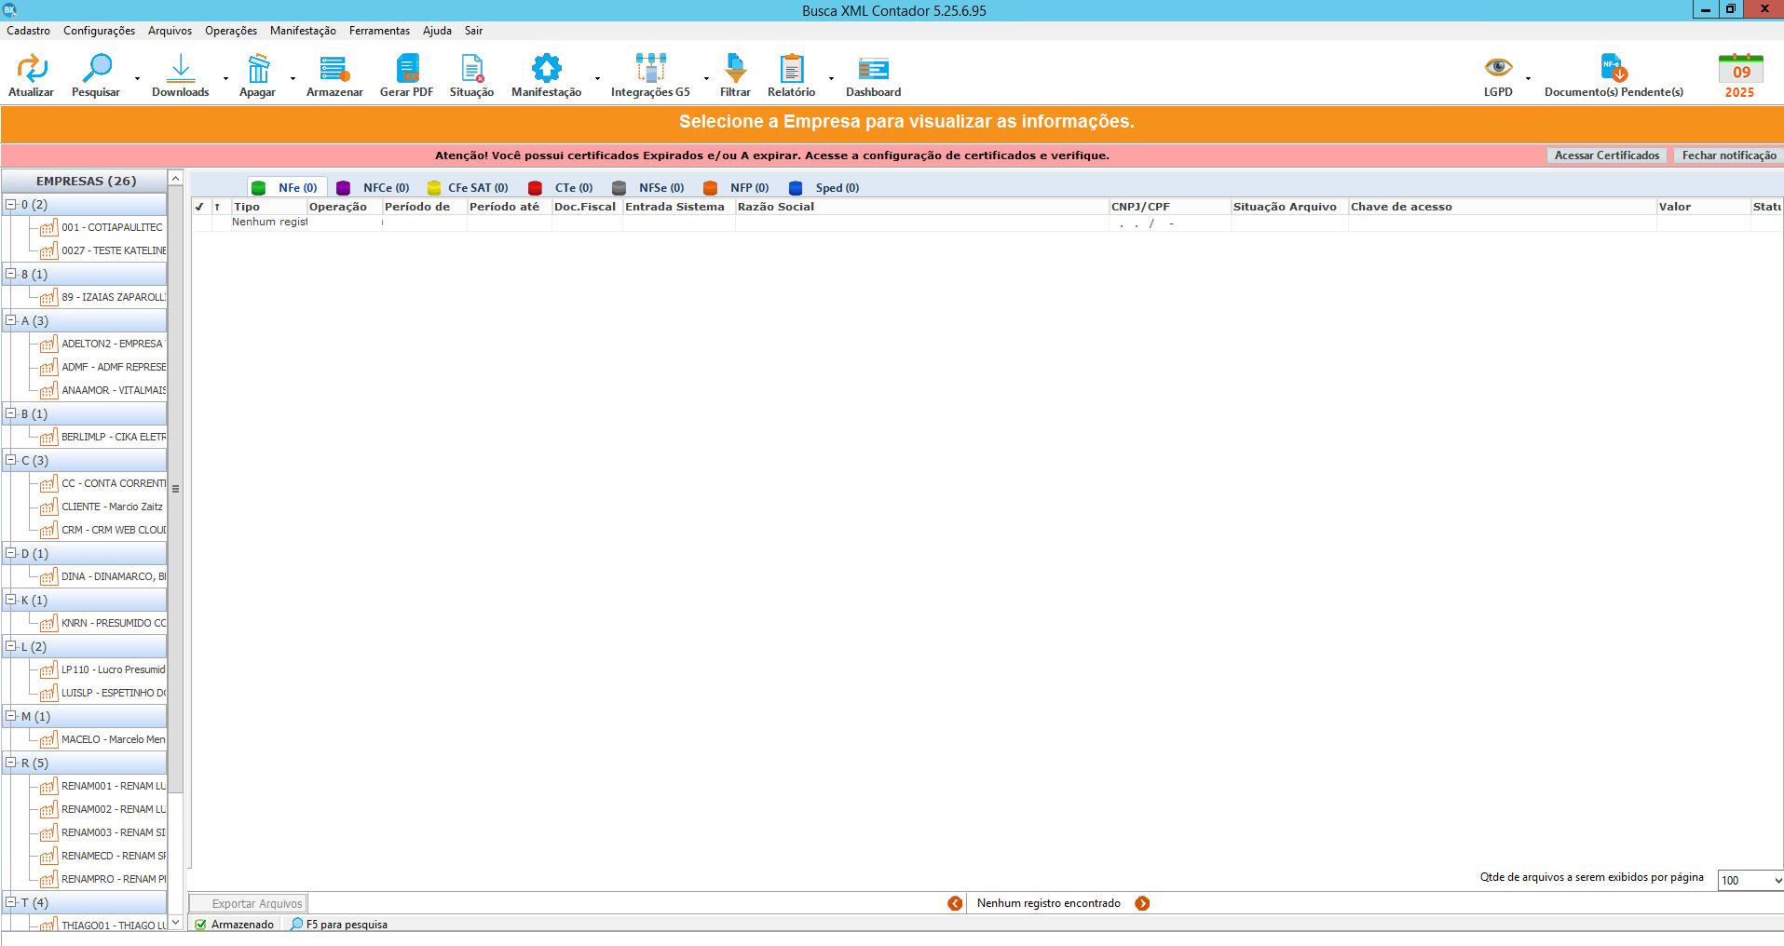Screen dimensions: 1784x946
Task: Select company 0027 - TESTE KATELINE
Action: coord(102,250)
